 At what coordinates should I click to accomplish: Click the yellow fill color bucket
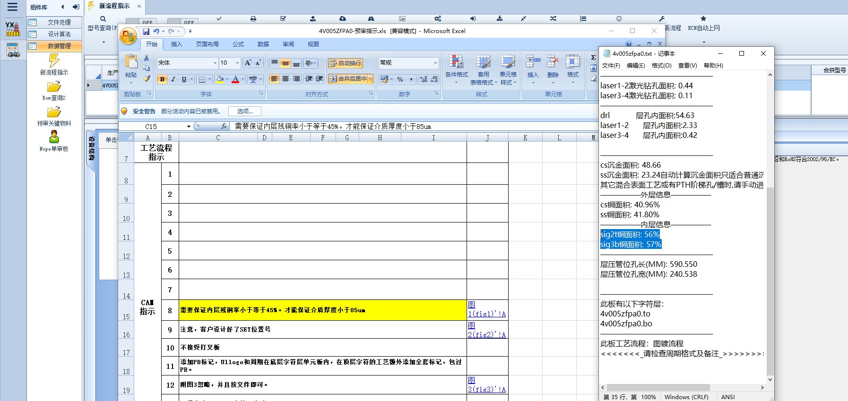click(x=220, y=79)
